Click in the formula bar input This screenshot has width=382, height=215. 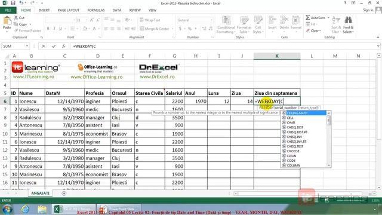223,46
